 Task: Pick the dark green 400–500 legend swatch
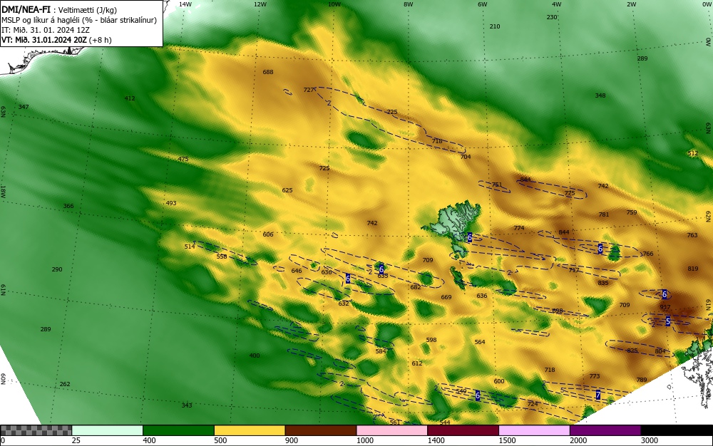pyautogui.click(x=178, y=430)
